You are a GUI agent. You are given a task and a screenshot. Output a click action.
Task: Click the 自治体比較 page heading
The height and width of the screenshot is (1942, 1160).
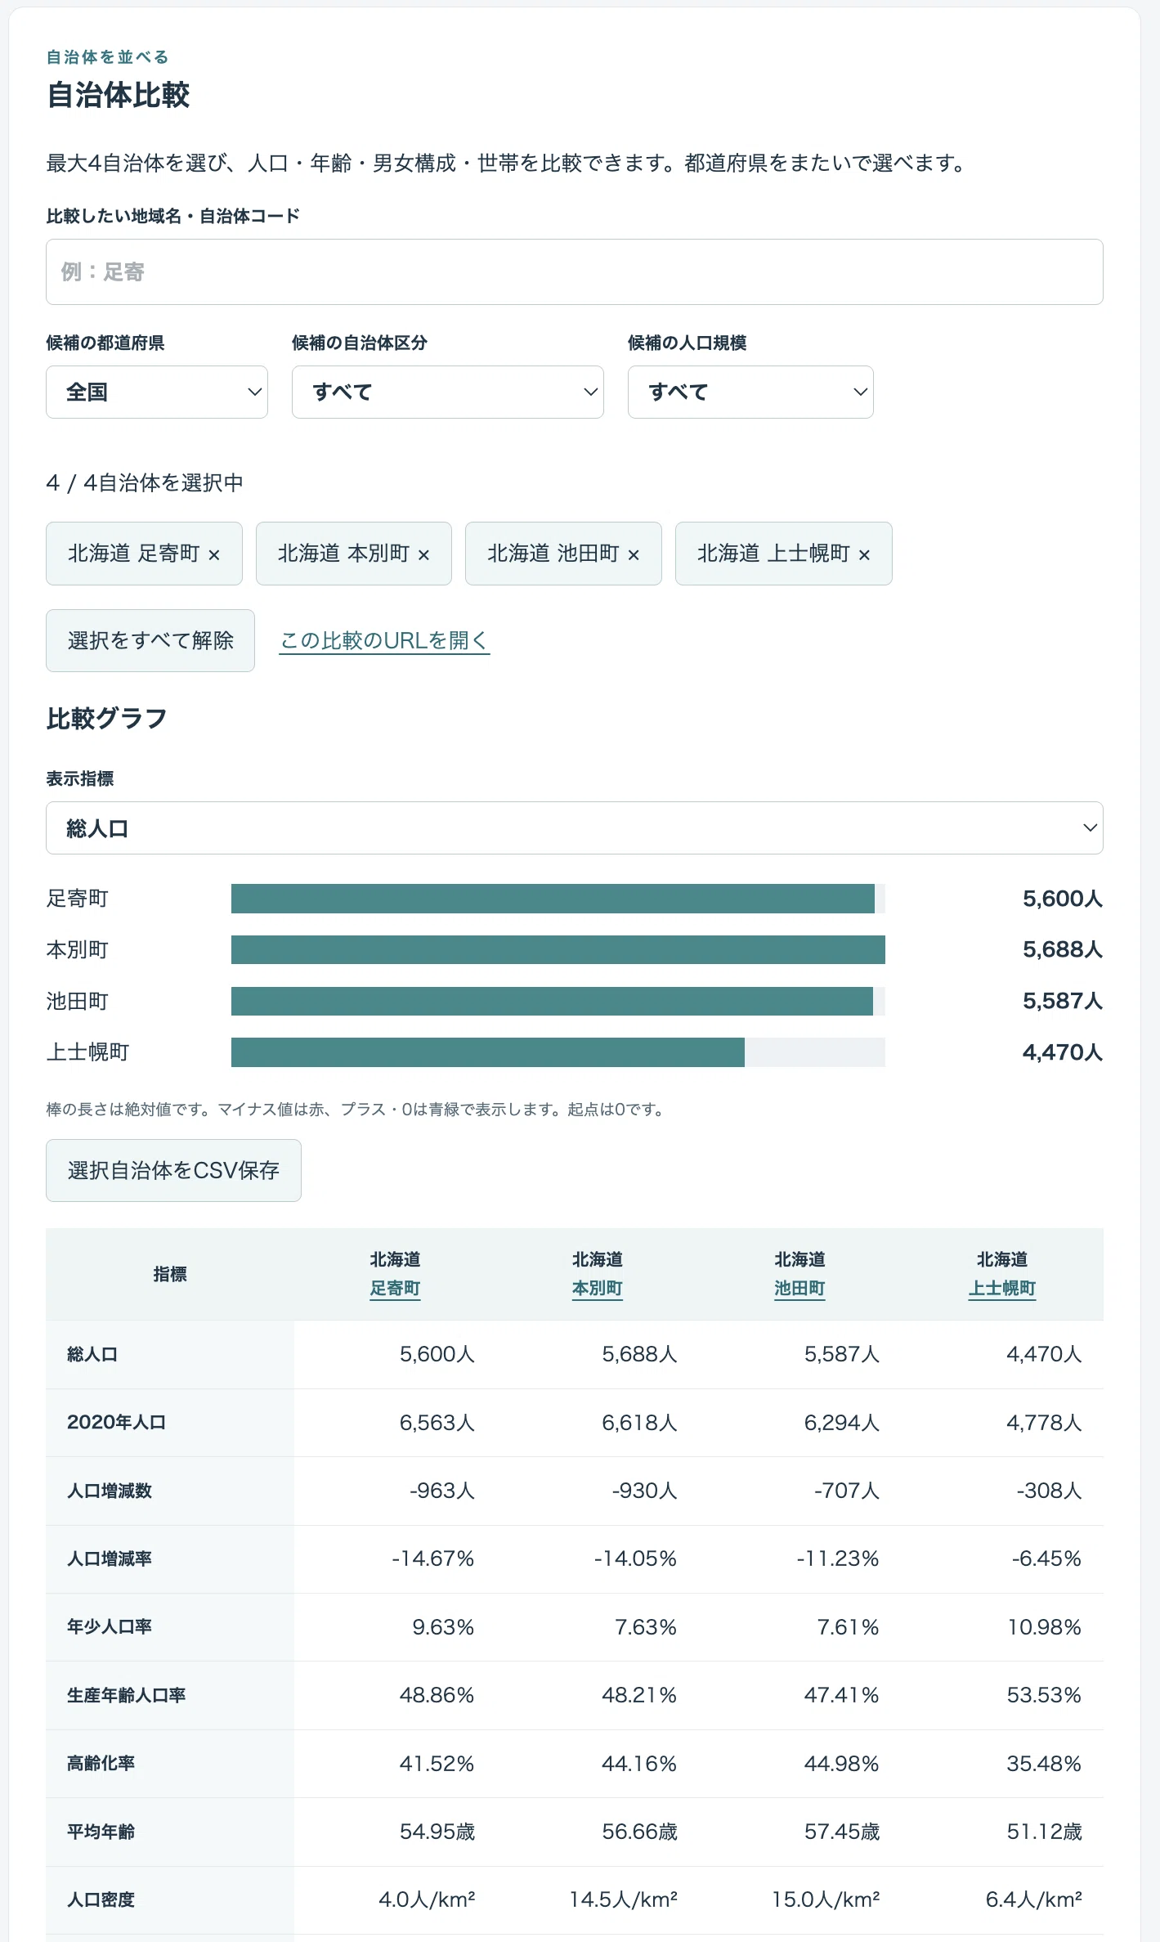pyautogui.click(x=119, y=95)
